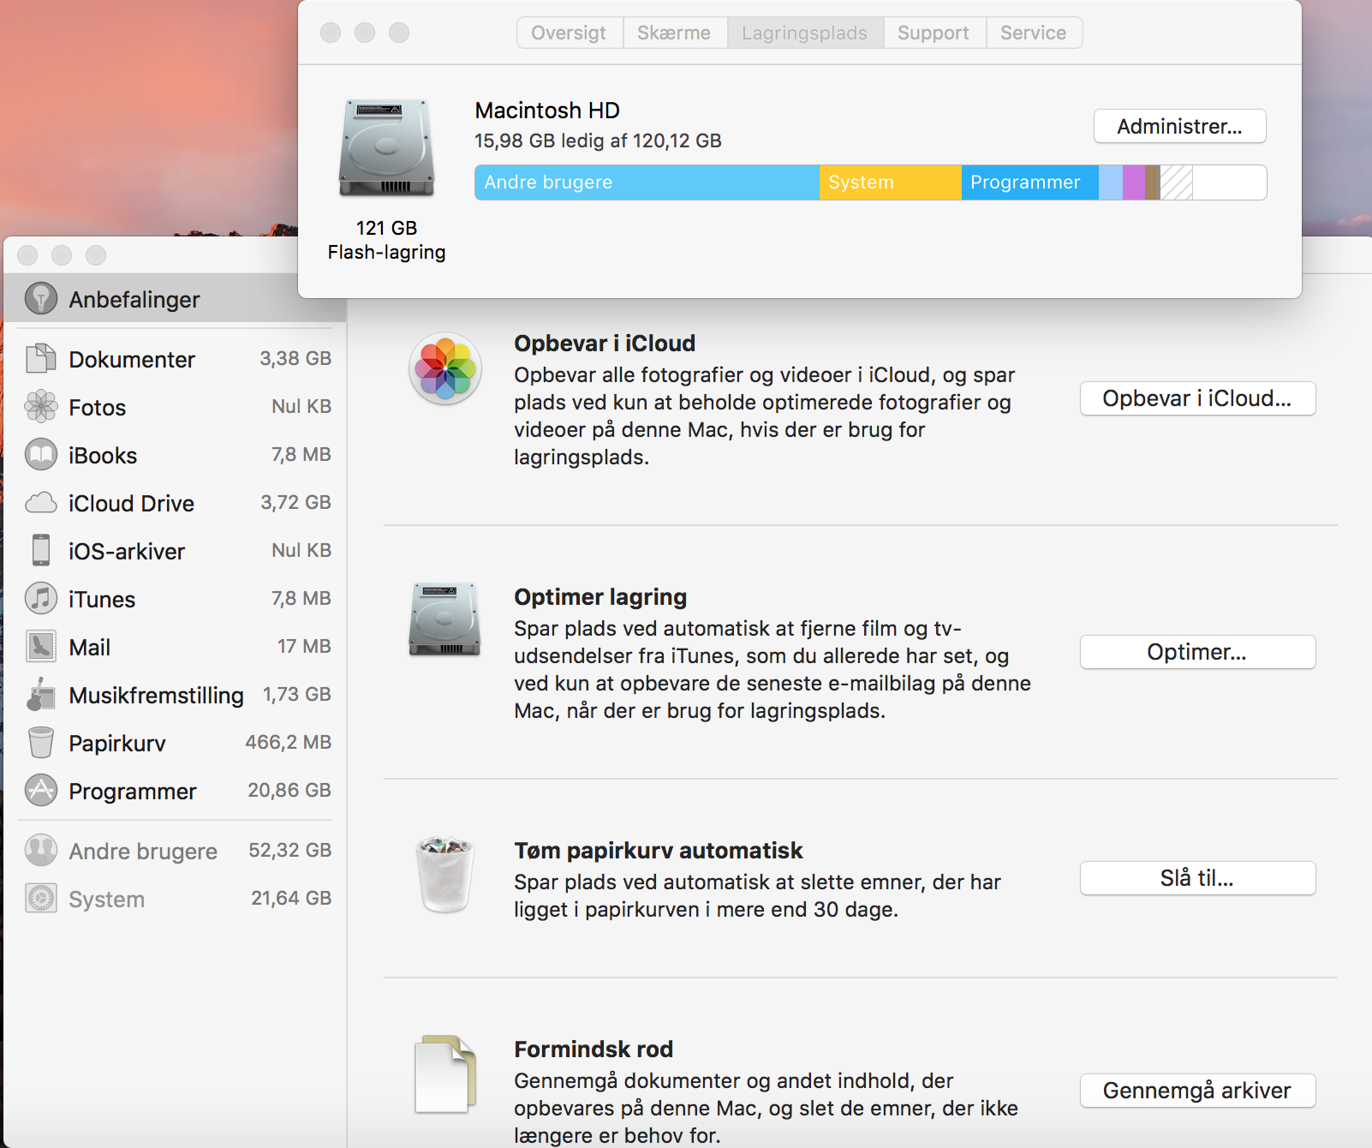Select Anbefalinger lightbulb icon in sidebar
This screenshot has height=1148, width=1372.
point(41,299)
